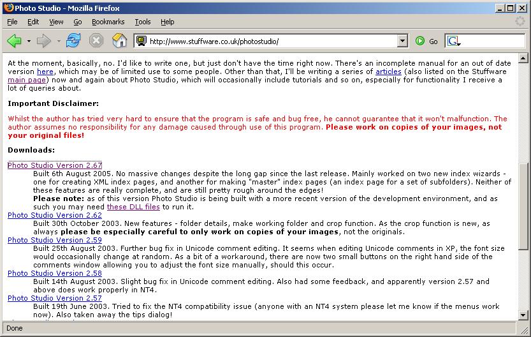531x337 pixels.
Task: Click the URL address field
Action: [271, 41]
